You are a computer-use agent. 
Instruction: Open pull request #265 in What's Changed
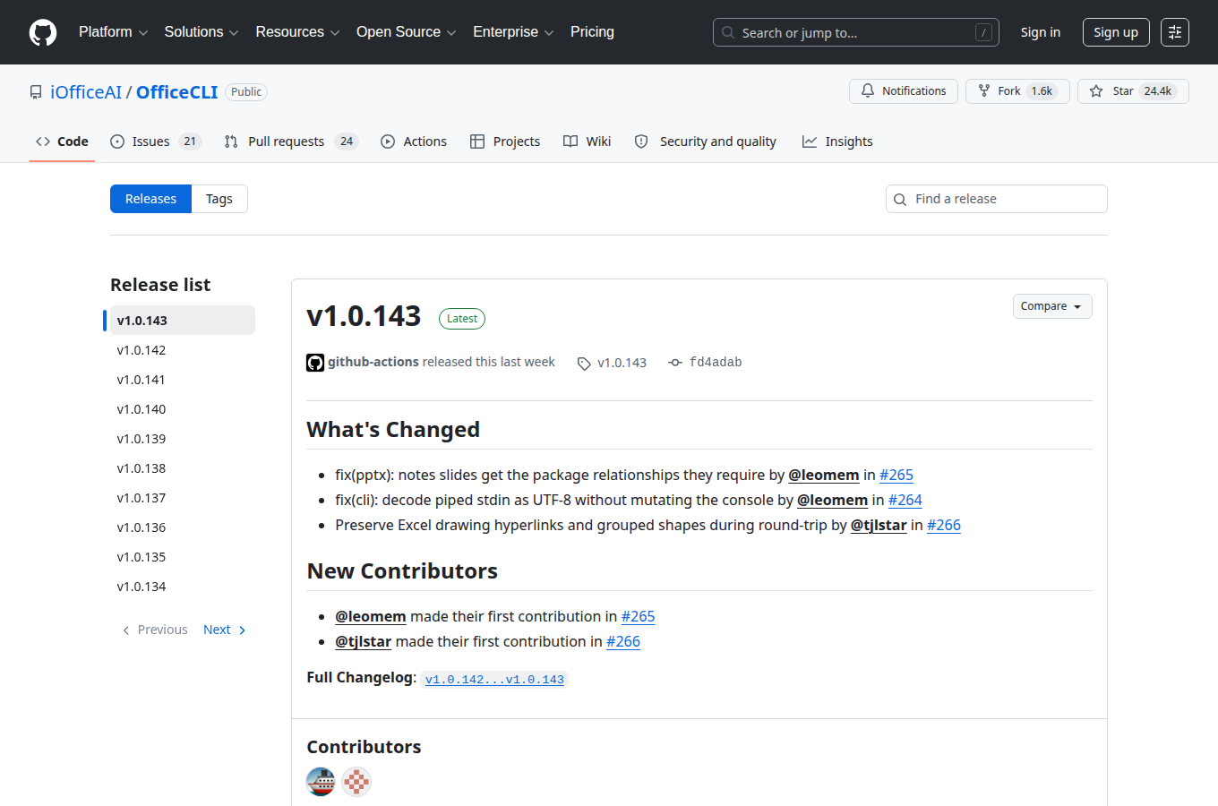pos(896,475)
